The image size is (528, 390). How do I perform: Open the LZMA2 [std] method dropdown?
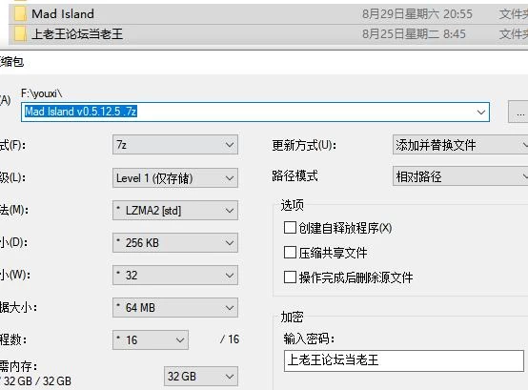pyautogui.click(x=175, y=211)
